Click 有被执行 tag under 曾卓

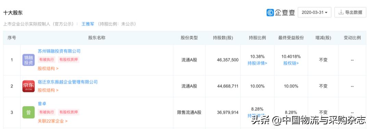(x=47, y=112)
